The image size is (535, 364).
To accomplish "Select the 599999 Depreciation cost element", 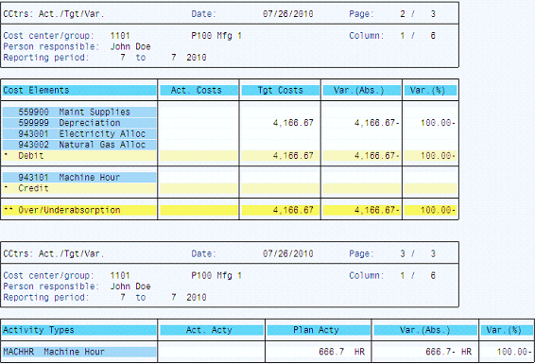I will (x=79, y=123).
